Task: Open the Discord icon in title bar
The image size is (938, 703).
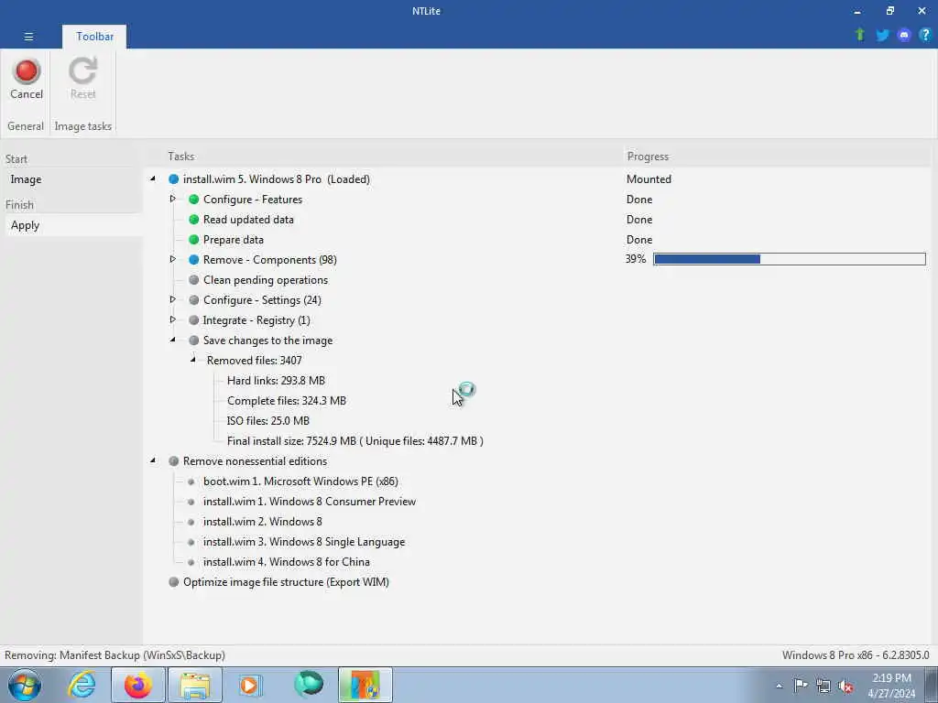Action: 904,36
